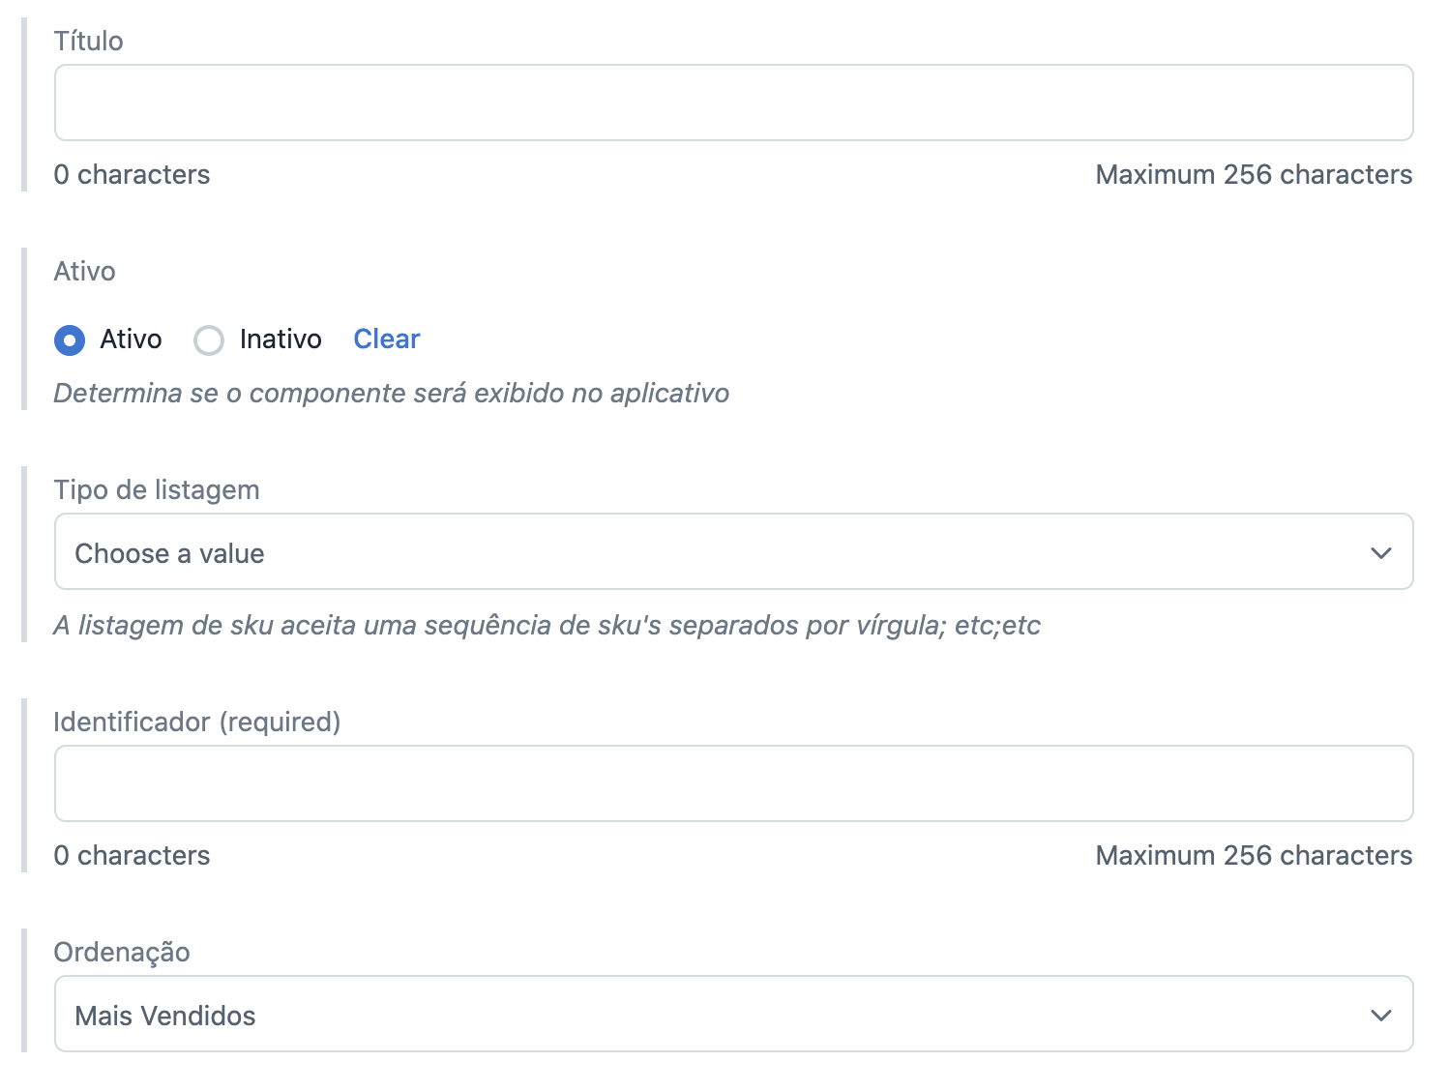Select the Ativo radio button
1449x1091 pixels.
70,340
